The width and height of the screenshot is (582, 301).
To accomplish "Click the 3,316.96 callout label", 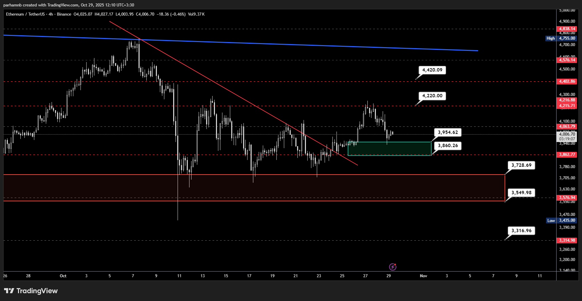I will 521,231.
